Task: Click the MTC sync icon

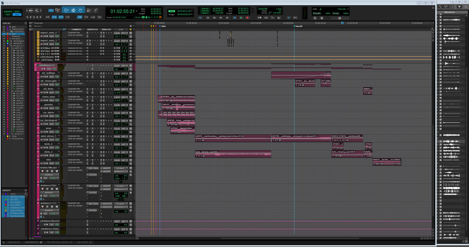Action: (x=295, y=18)
